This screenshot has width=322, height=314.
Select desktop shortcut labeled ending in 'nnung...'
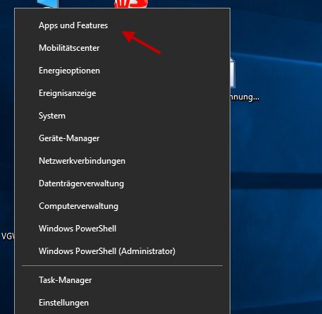point(244,97)
